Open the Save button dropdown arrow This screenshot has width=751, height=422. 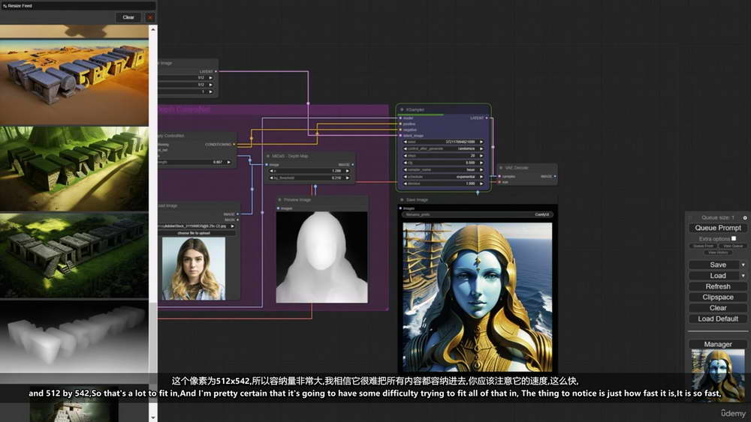[743, 265]
